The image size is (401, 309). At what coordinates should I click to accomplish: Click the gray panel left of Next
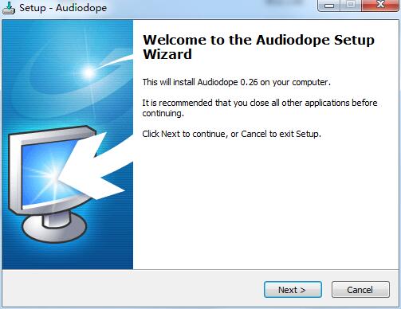[133, 289]
